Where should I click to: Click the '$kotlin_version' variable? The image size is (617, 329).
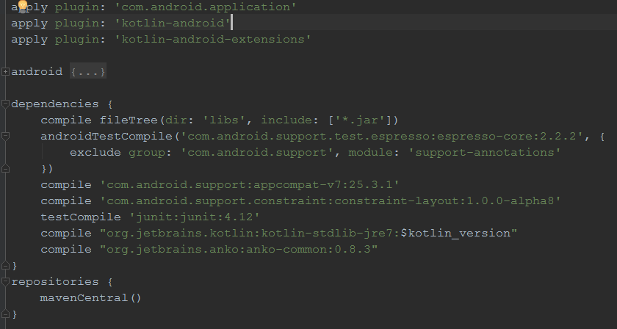pos(455,233)
